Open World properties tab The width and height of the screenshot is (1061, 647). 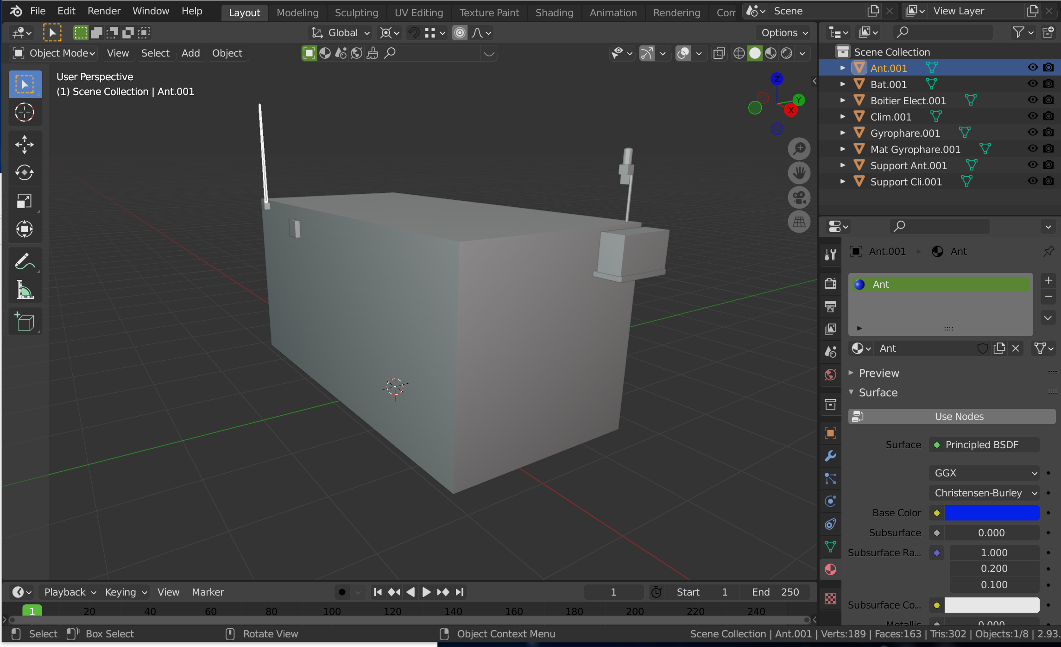click(830, 374)
